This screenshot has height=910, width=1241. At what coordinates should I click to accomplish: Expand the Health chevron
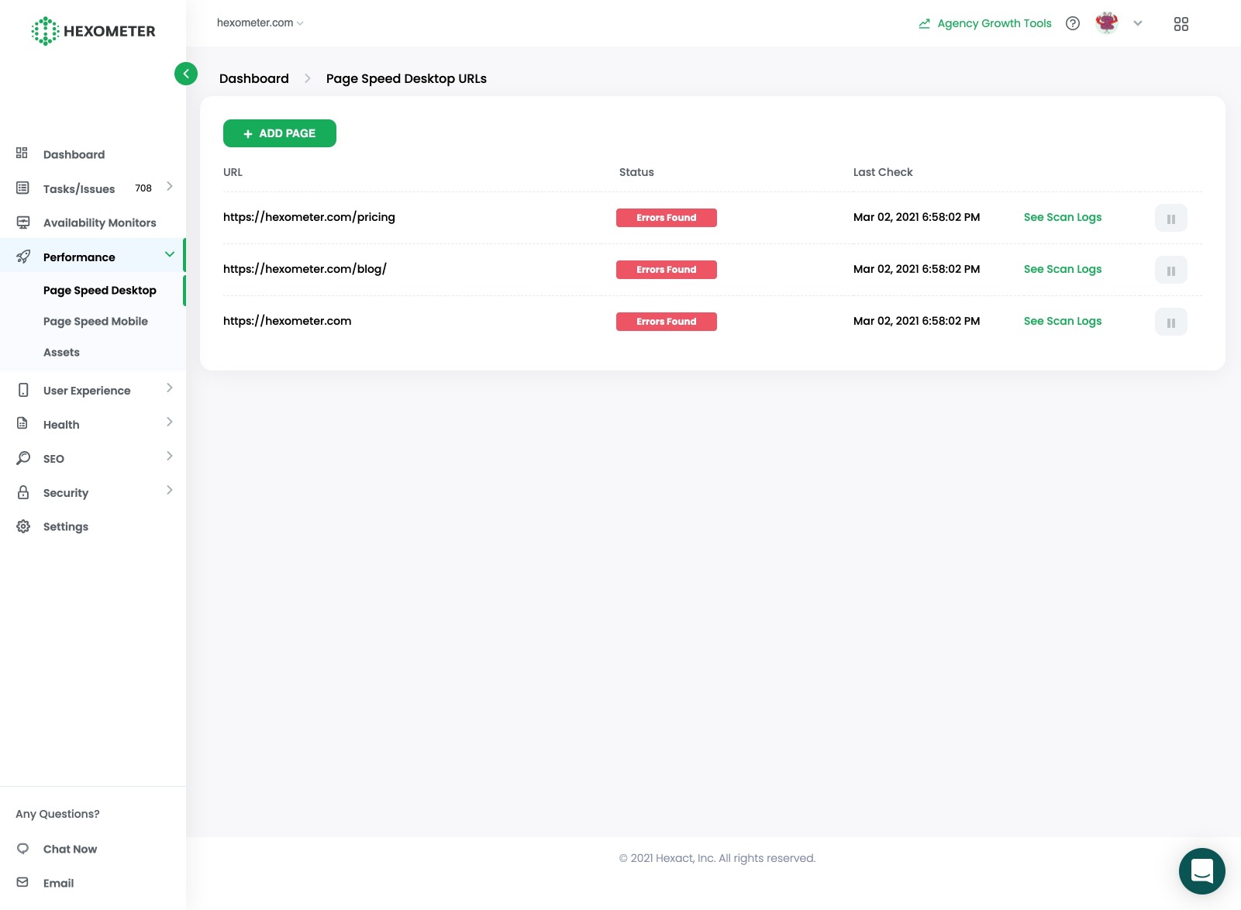(x=170, y=422)
